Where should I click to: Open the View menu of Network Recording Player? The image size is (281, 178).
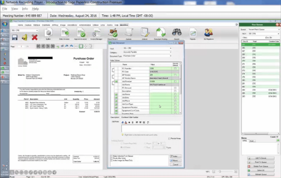[15, 9]
